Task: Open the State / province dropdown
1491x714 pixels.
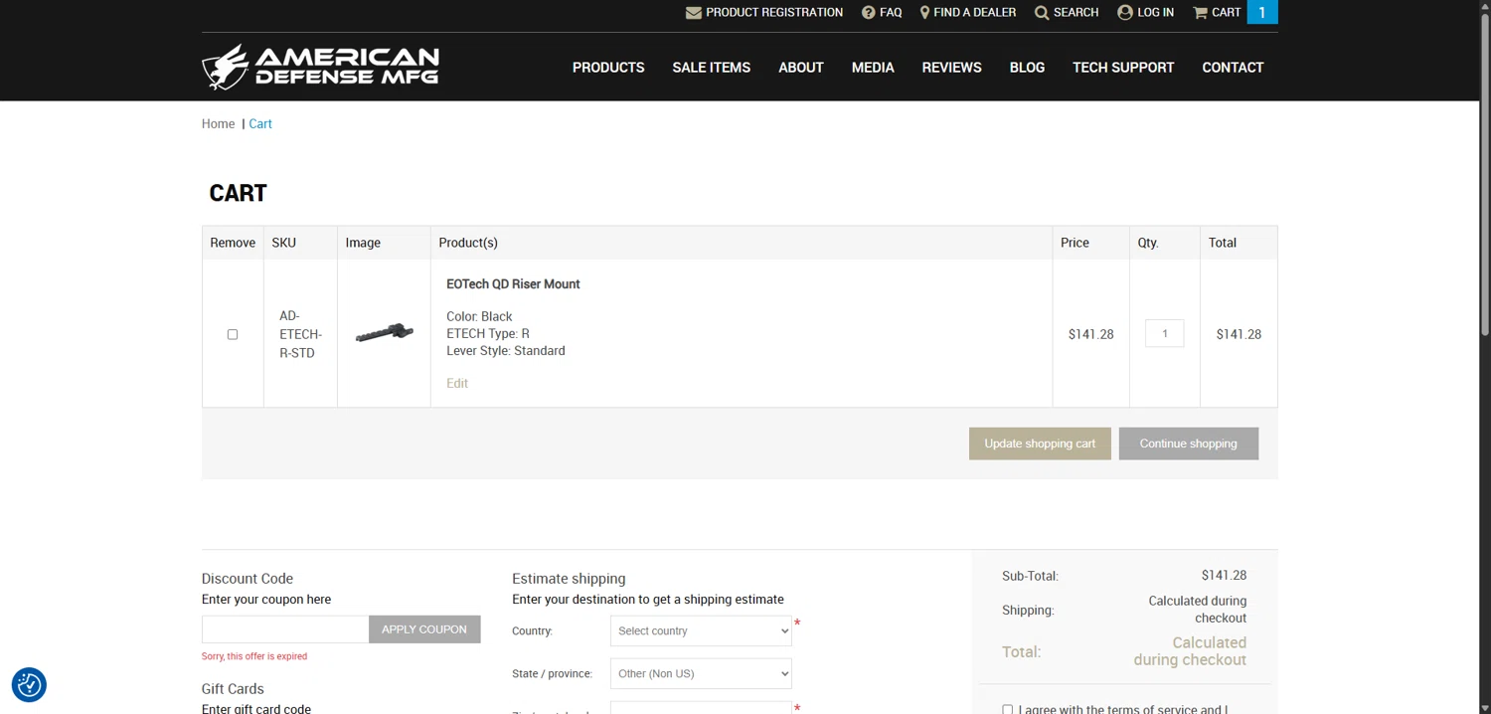Action: (x=701, y=673)
